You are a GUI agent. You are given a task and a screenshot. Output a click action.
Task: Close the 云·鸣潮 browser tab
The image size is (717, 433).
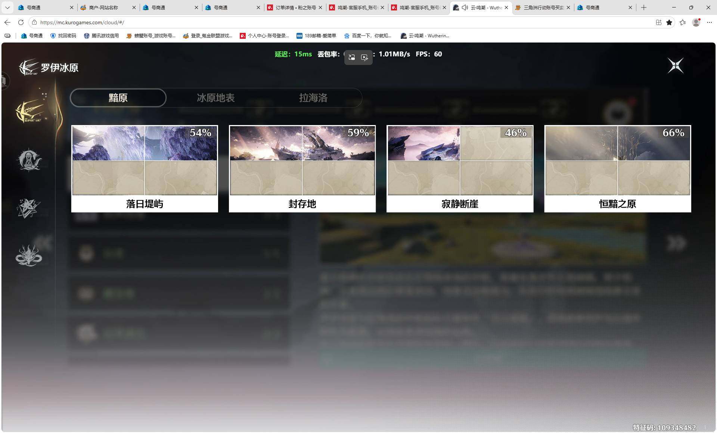tap(506, 7)
